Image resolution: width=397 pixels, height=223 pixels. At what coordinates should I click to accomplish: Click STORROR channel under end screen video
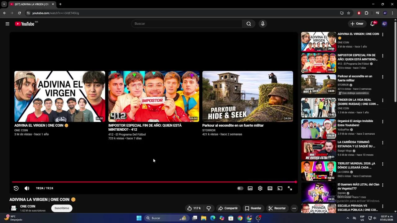click(x=209, y=130)
